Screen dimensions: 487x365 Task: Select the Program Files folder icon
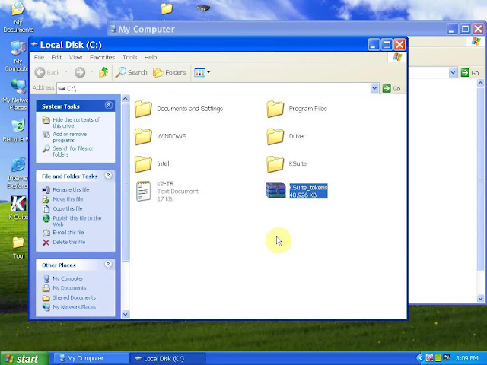point(275,109)
